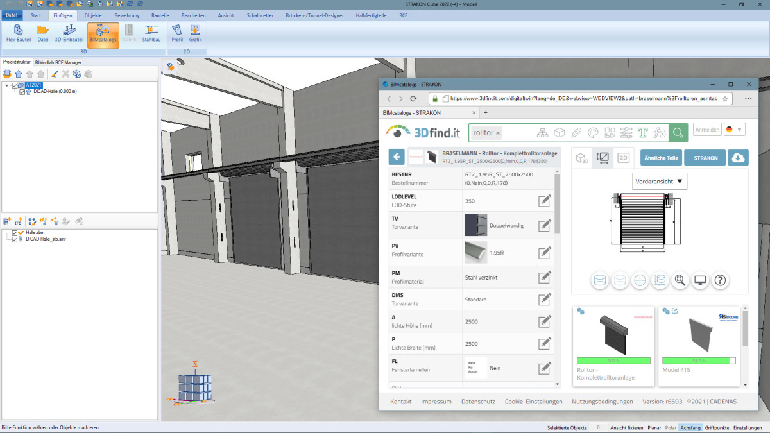Viewport: 770px width, 433px height.
Task: Open the BIMcollab BCF Manager tab
Action: [58, 62]
